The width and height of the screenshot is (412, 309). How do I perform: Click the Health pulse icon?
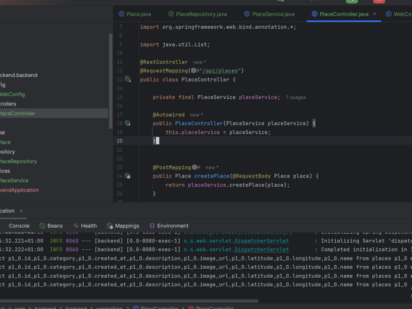tap(76, 226)
